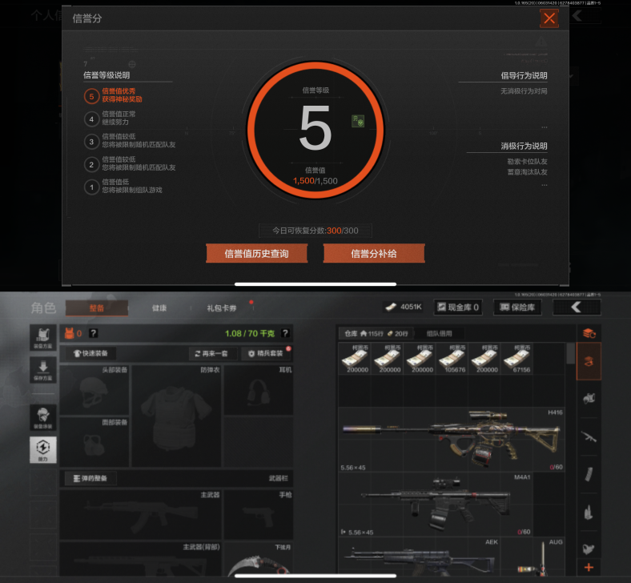Filter warehouse by armor gear icon
Image resolution: width=631 pixels, height=583 pixels.
(x=589, y=398)
